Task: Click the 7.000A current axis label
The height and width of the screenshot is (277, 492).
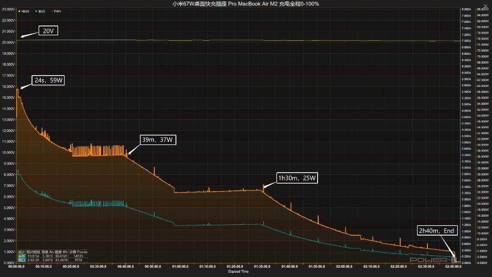Action: 466,41
